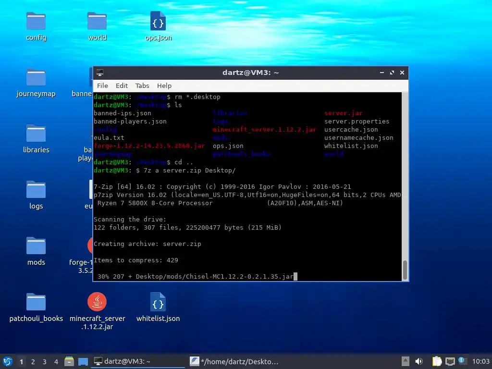Open the ops.json file icon

pyautogui.click(x=158, y=21)
